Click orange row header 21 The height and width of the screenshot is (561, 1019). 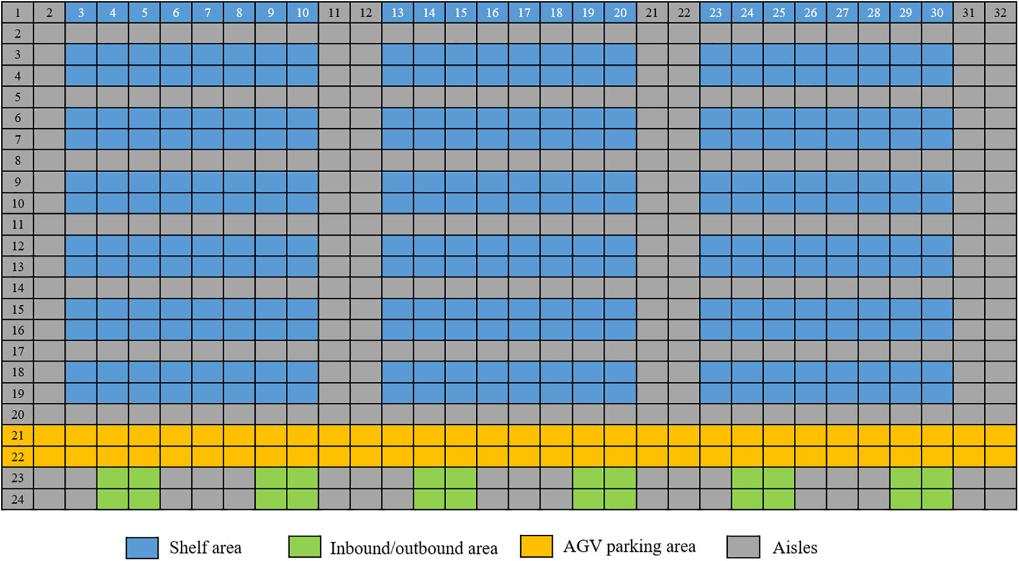18,435
